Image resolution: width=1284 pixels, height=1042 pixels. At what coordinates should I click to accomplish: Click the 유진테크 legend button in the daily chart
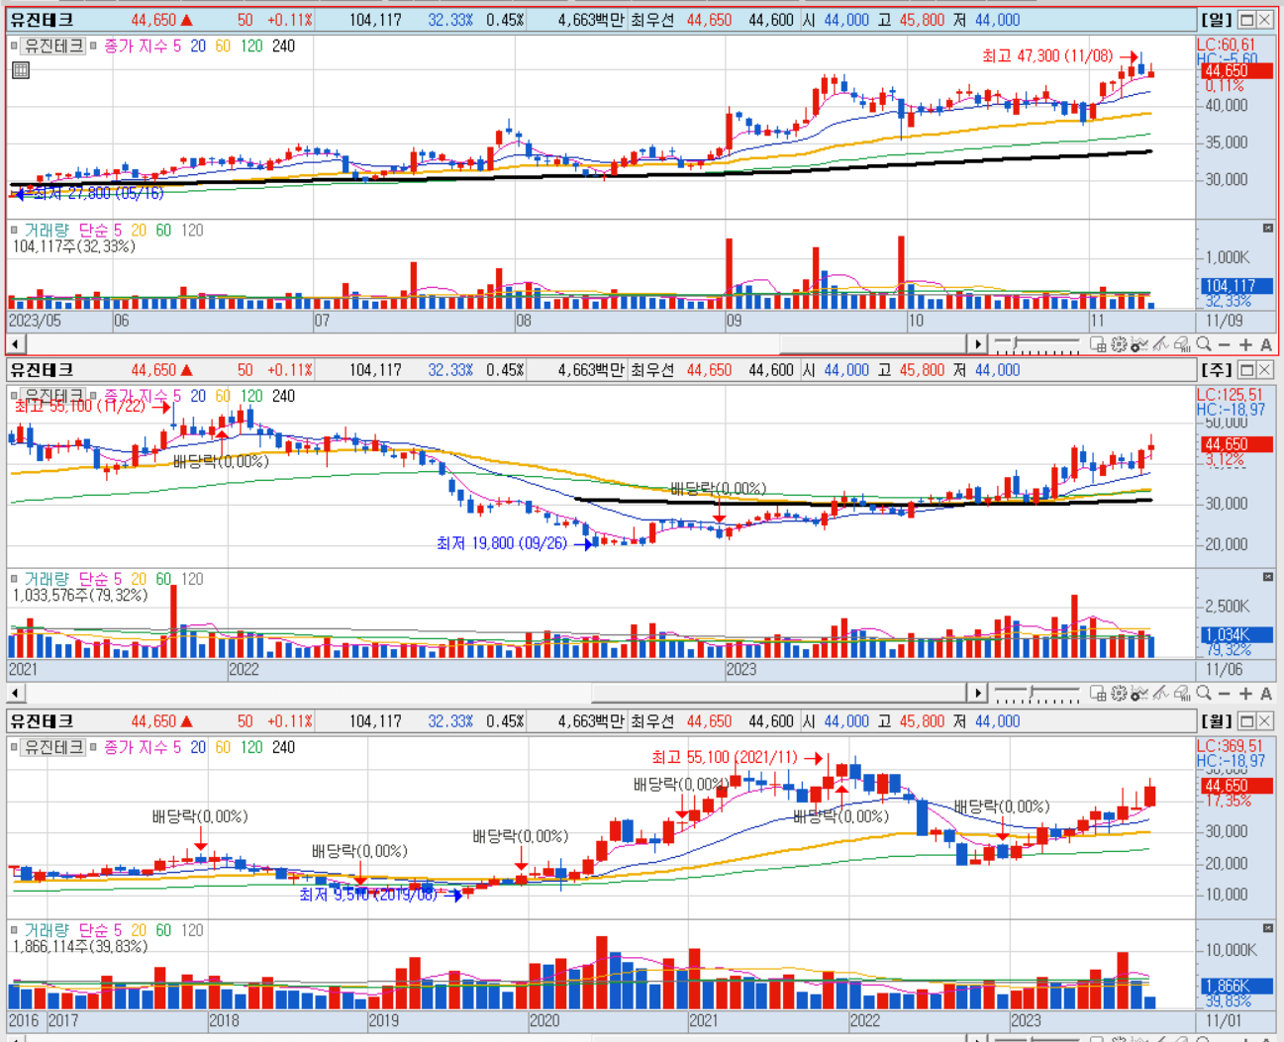point(53,46)
